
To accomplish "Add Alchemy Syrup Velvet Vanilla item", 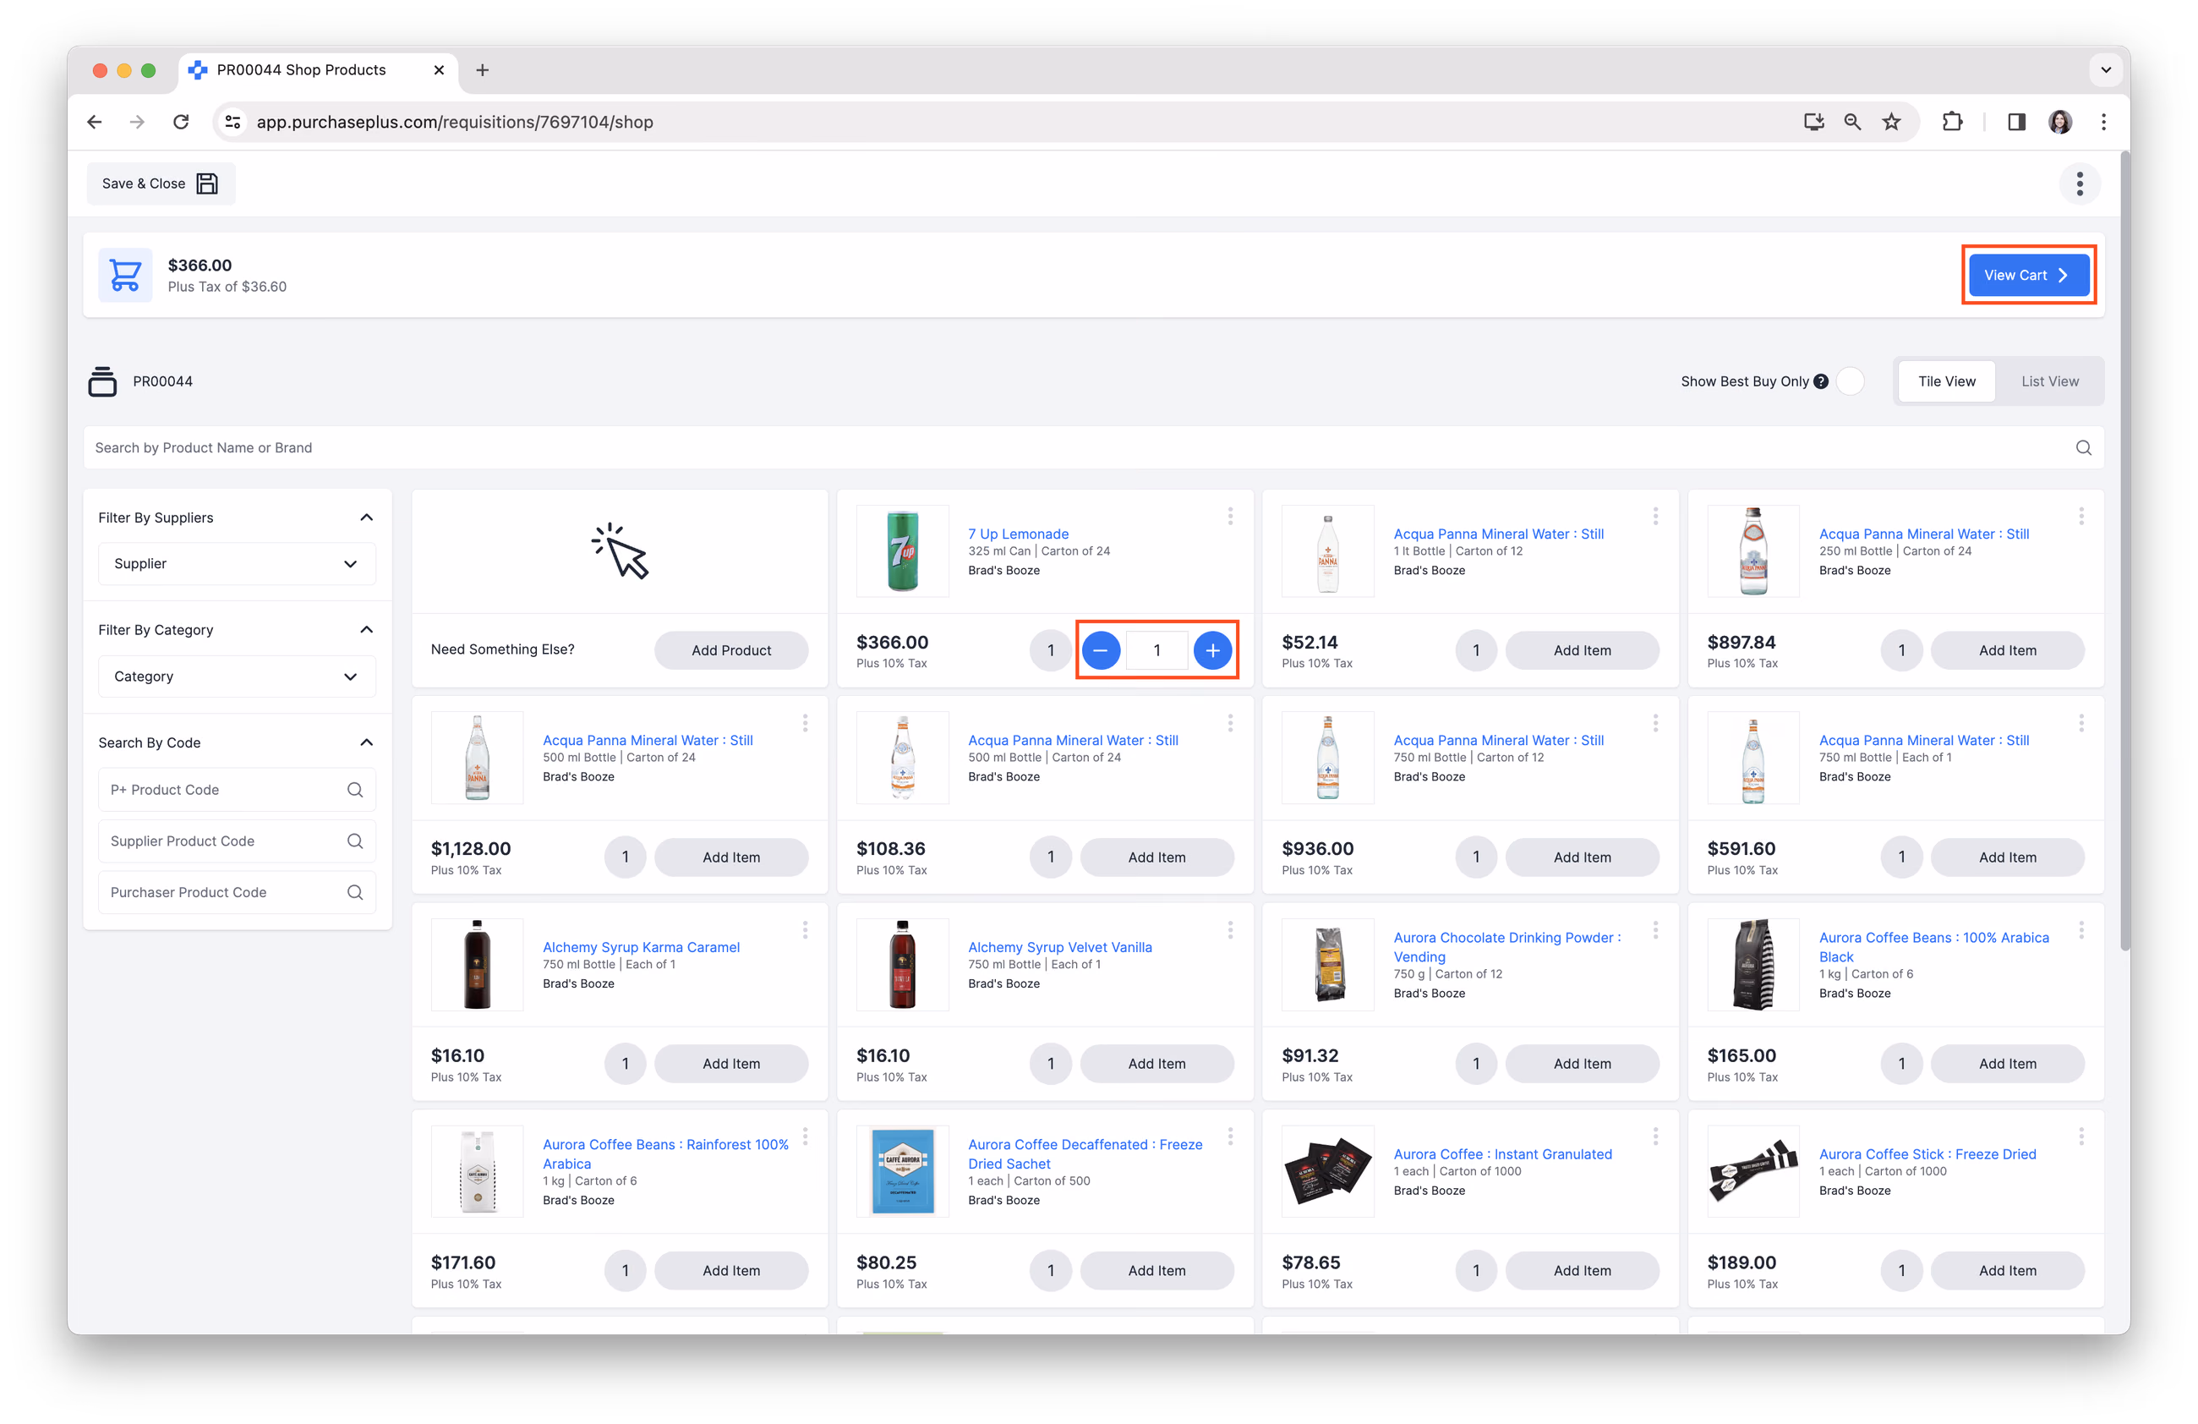I will click(x=1156, y=1064).
